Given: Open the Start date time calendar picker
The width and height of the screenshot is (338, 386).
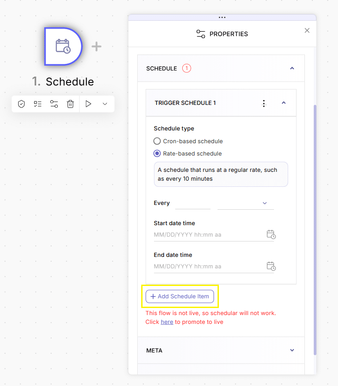Looking at the screenshot, I should click(271, 234).
